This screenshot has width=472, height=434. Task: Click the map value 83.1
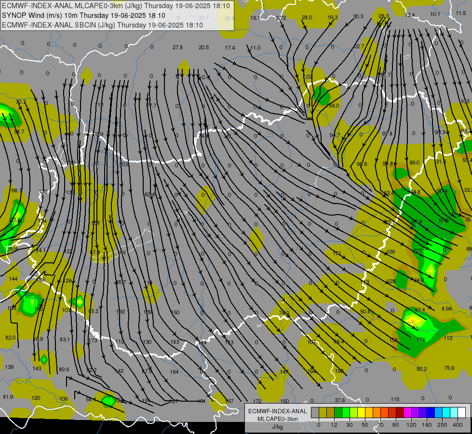65,339
